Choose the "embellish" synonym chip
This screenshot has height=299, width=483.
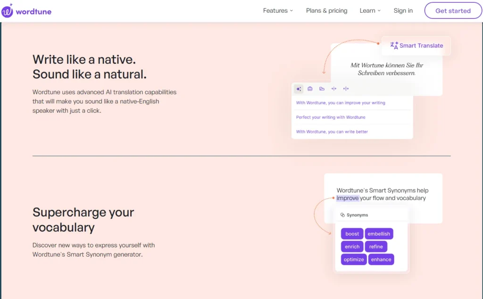tap(379, 234)
